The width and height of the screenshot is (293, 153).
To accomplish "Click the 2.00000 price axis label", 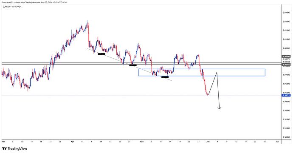I will tap(286, 48).
